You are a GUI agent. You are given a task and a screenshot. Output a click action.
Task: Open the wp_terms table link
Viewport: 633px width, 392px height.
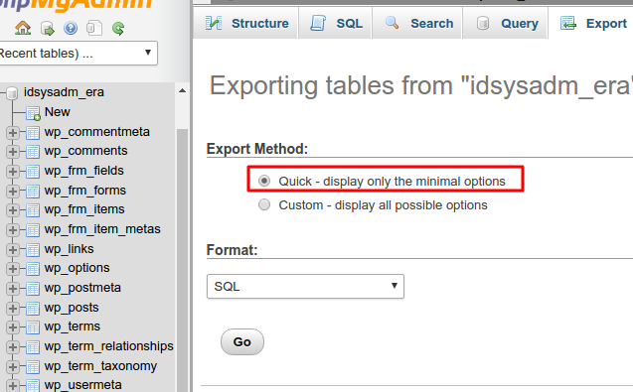(x=73, y=327)
